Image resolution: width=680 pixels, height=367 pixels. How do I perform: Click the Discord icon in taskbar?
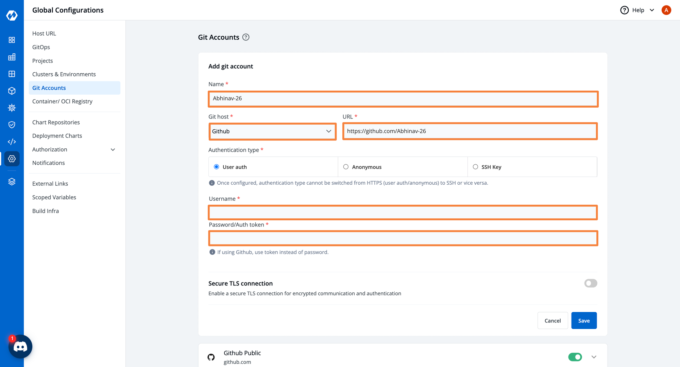pyautogui.click(x=21, y=347)
